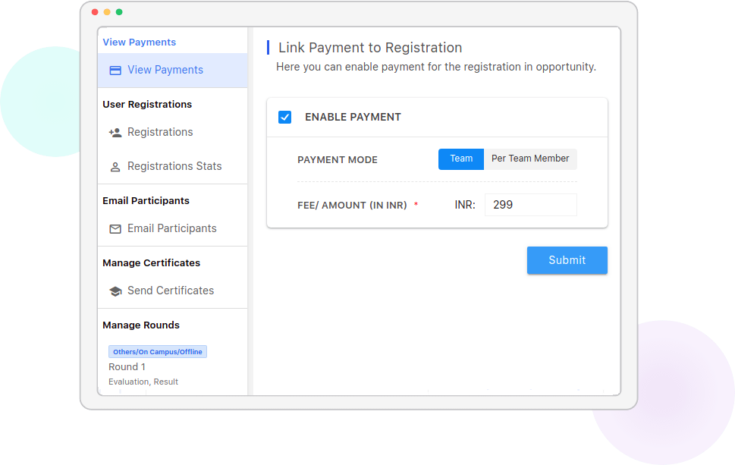Select Round 1 under Manage Rounds
Viewport: 735px width, 465px height.
[127, 366]
